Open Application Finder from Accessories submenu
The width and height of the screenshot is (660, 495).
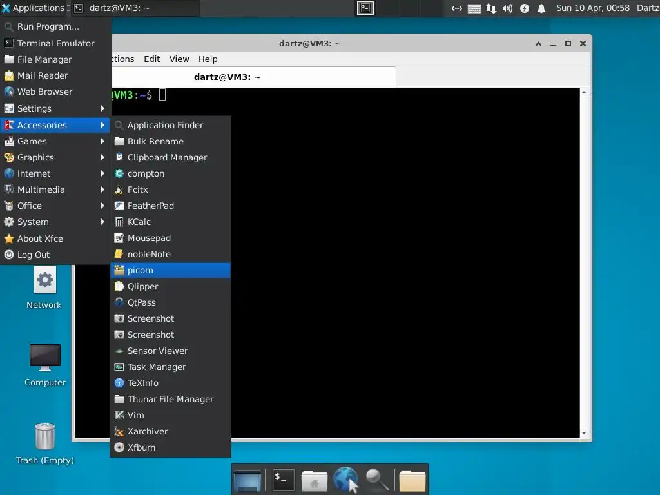point(170,125)
